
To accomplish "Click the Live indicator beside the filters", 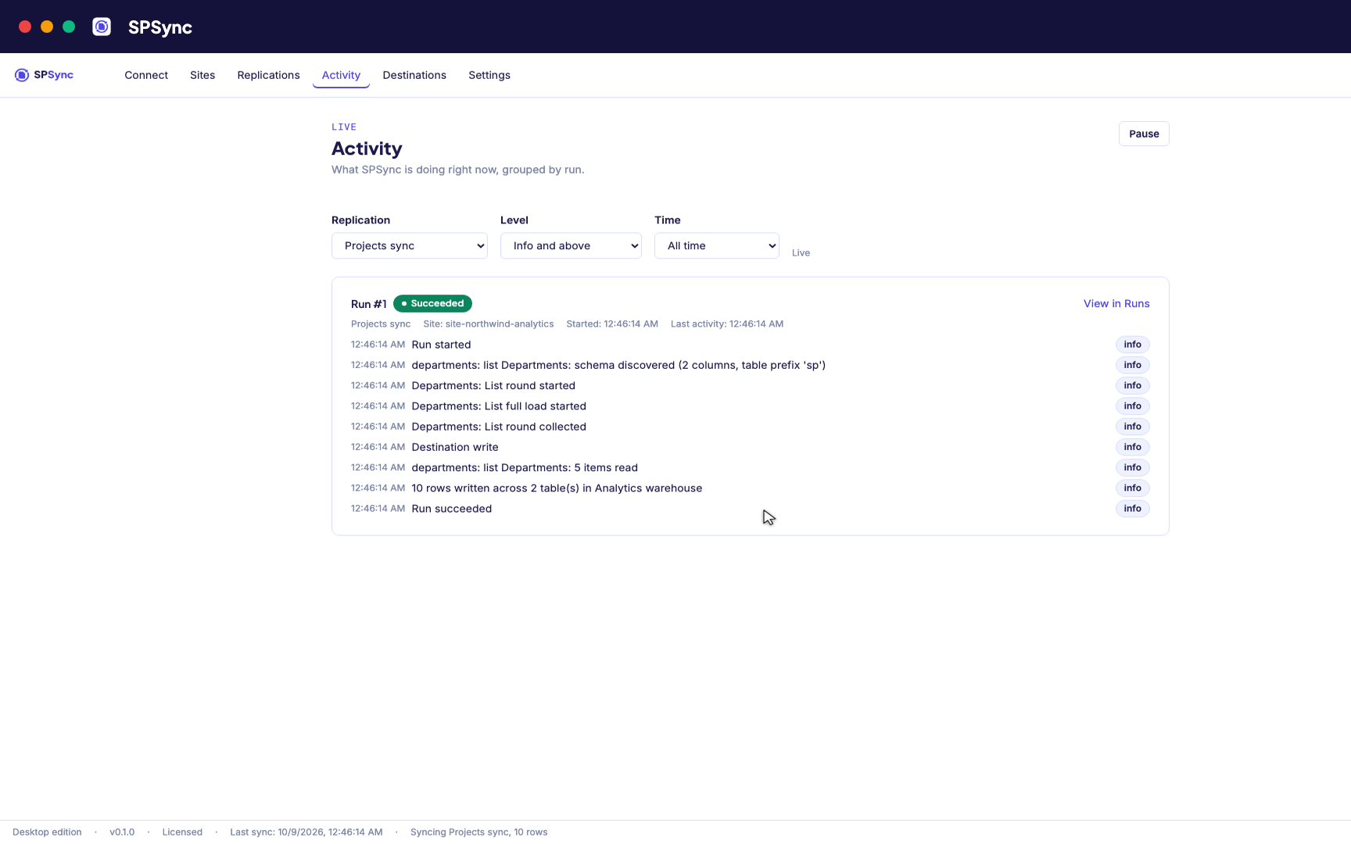I will click(x=801, y=252).
